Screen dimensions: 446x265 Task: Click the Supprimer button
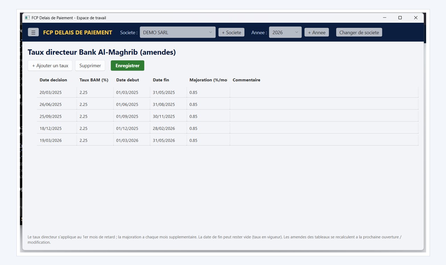tap(90, 66)
